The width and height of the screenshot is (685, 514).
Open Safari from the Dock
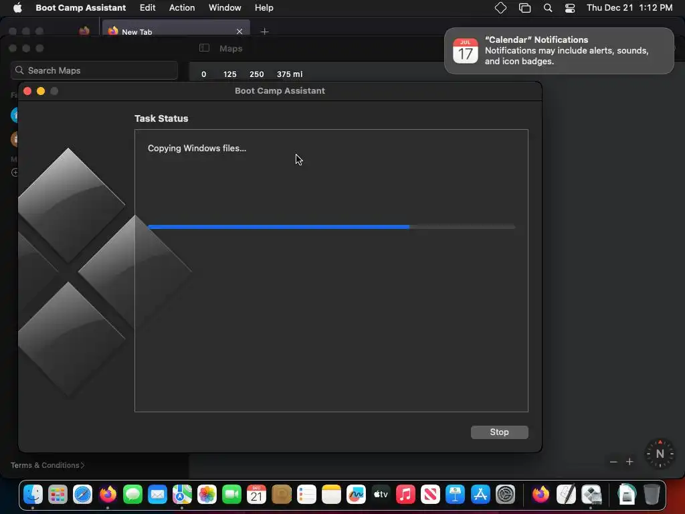(x=82, y=495)
